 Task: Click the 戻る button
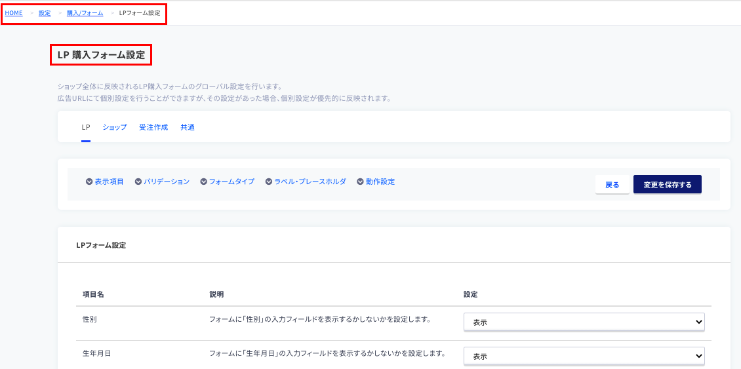click(x=612, y=185)
